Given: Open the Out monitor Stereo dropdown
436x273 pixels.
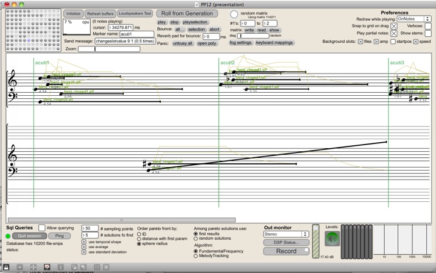Looking at the screenshot, I should [286, 234].
